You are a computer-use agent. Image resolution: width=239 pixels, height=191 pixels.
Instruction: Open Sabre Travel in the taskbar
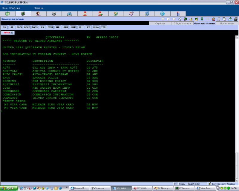(206, 188)
